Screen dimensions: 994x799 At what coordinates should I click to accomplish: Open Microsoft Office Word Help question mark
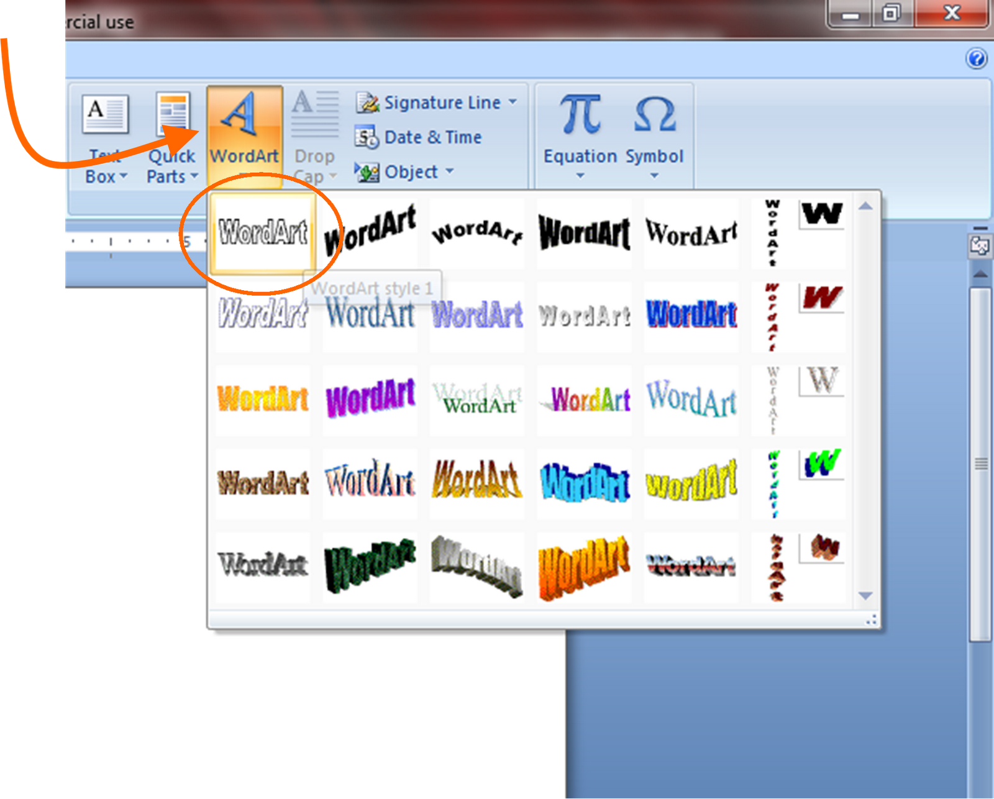coord(976,58)
